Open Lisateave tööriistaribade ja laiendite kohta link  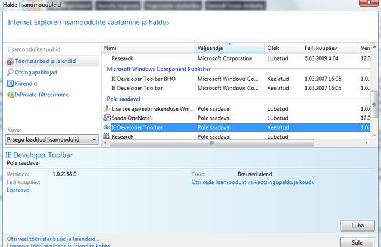pyautogui.click(x=58, y=245)
